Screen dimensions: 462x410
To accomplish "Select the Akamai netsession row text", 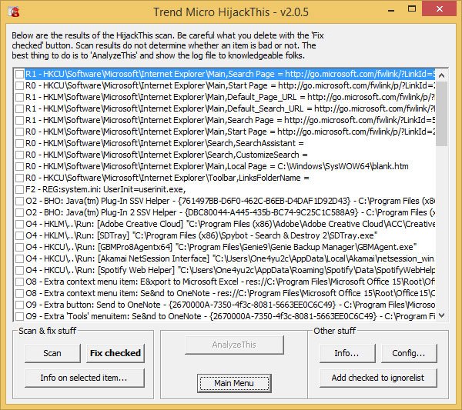I will [229, 258].
